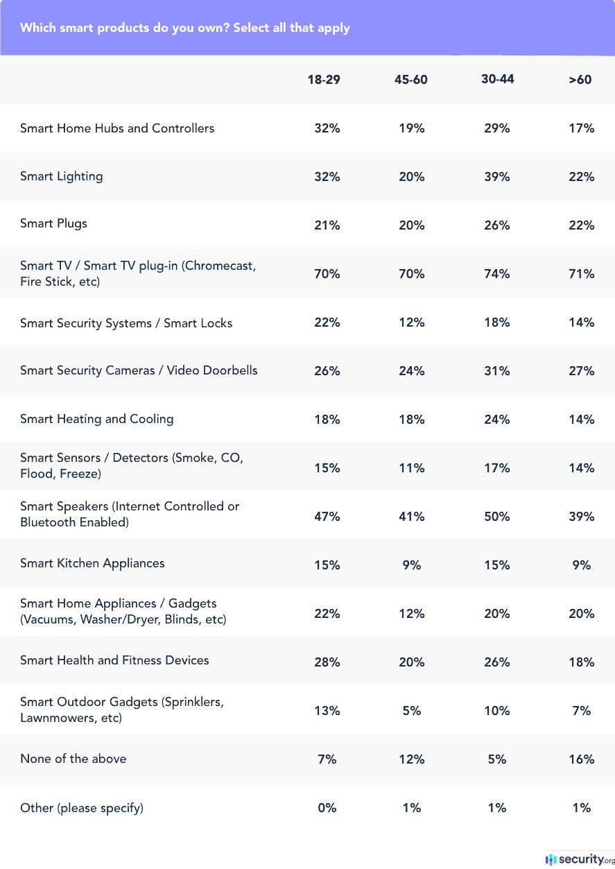Select the None of the above row
The height and width of the screenshot is (869, 615).
coord(73,759)
